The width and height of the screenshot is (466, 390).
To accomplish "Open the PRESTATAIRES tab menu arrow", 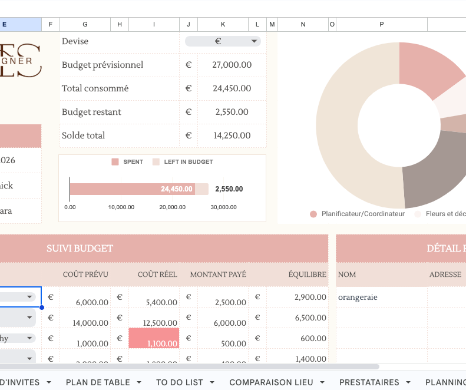I will click(x=411, y=382).
